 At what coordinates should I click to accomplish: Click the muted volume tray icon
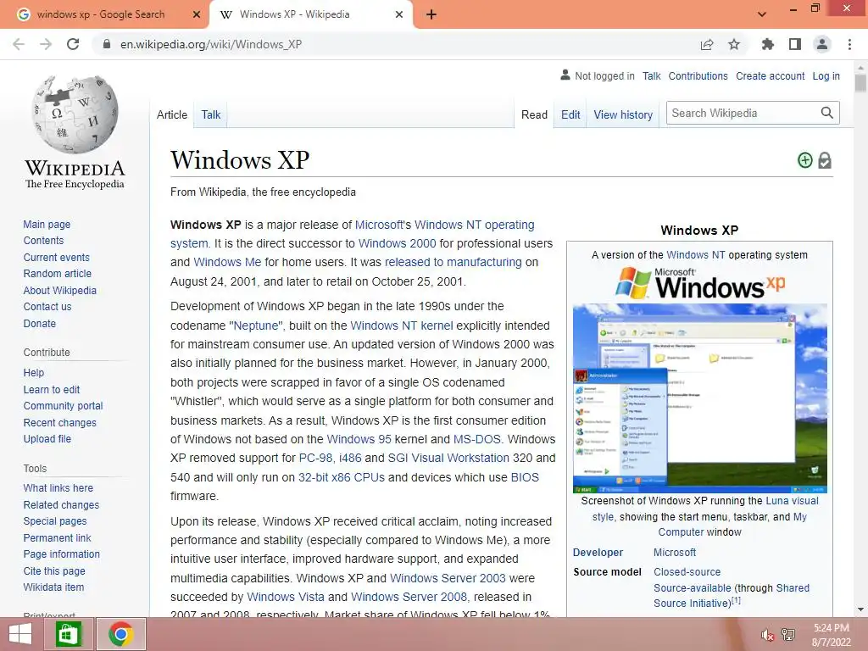767,635
